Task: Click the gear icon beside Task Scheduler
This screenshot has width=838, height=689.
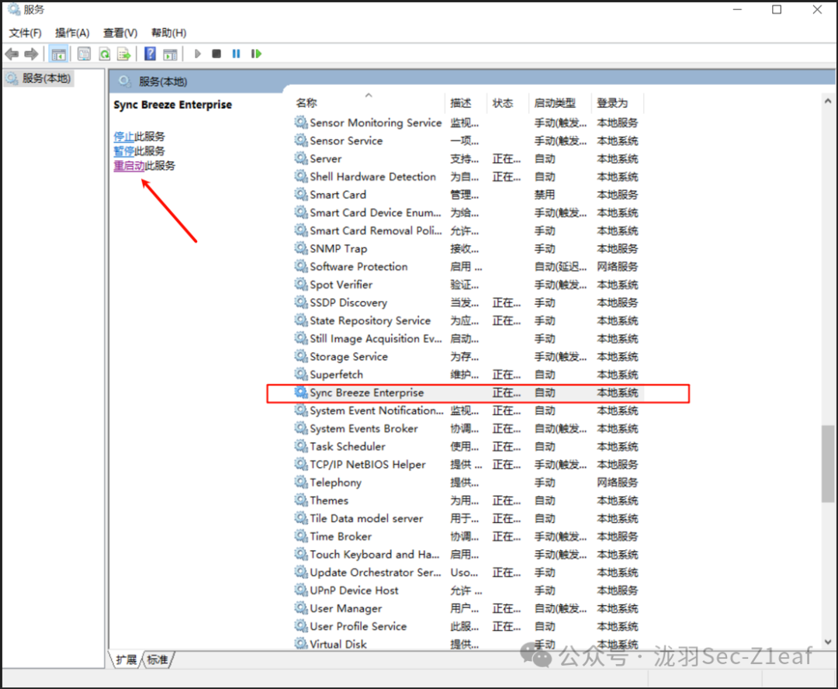Action: coord(301,446)
